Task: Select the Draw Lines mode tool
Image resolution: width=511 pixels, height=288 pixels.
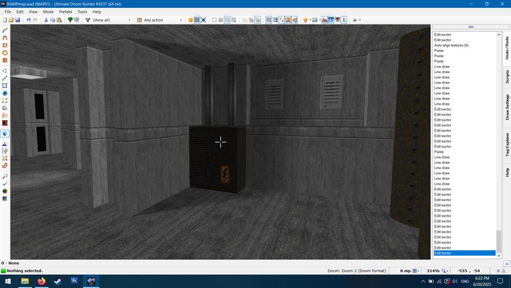Action: click(5, 30)
